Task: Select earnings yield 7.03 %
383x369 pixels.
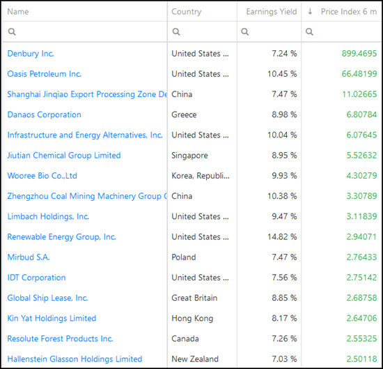Action: point(284,359)
